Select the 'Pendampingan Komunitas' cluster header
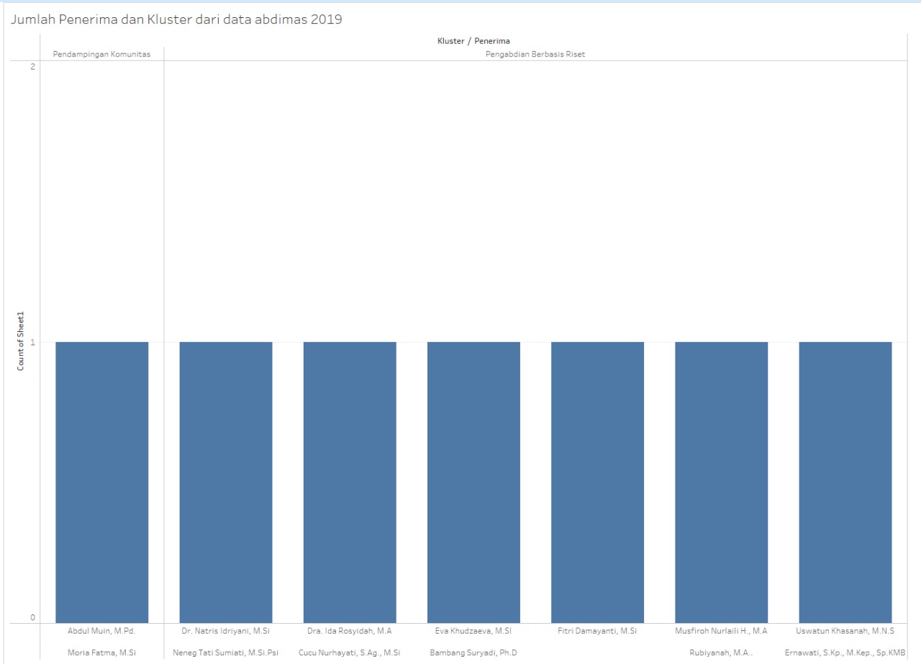The height and width of the screenshot is (664, 921). tap(102, 54)
